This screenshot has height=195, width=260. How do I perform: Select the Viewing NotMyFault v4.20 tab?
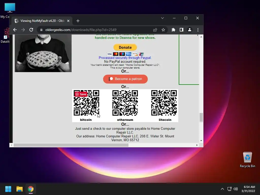tap(42, 21)
